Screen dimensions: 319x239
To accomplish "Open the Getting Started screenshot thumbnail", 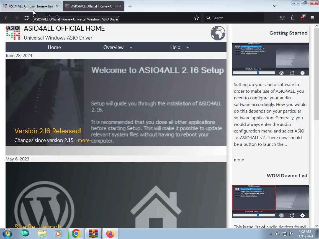I will 270,59.
